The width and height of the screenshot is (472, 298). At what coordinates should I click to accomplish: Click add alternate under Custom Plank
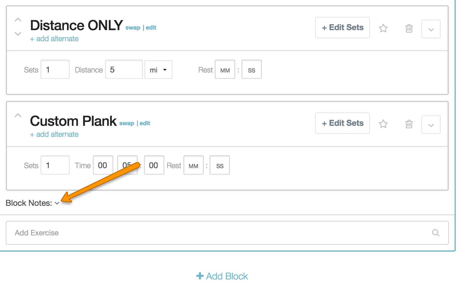tap(54, 134)
